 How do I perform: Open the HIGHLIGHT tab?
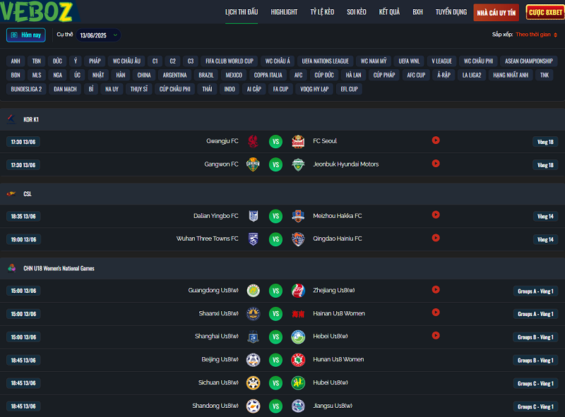(284, 12)
